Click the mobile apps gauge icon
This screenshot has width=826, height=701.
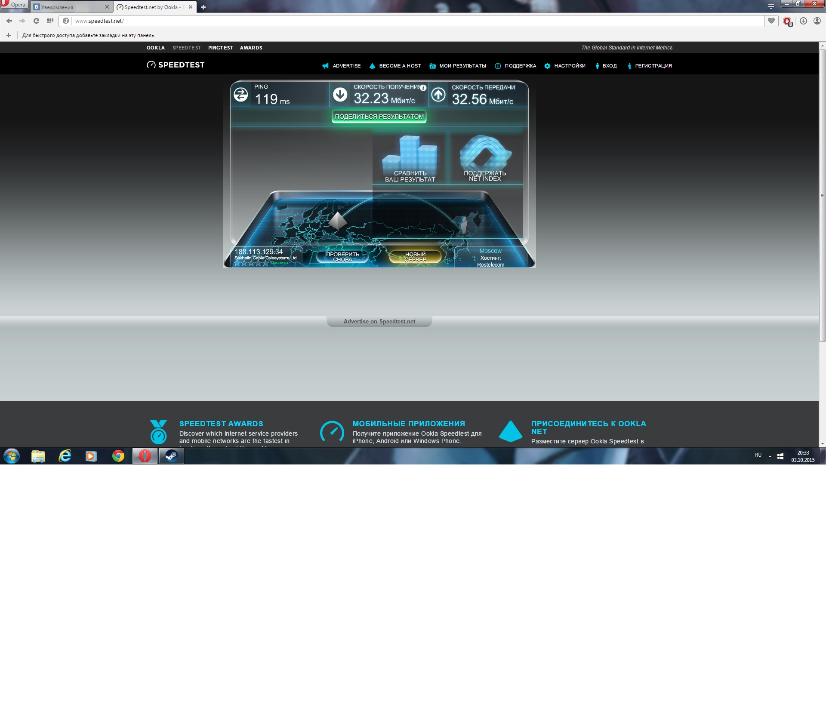pos(332,431)
